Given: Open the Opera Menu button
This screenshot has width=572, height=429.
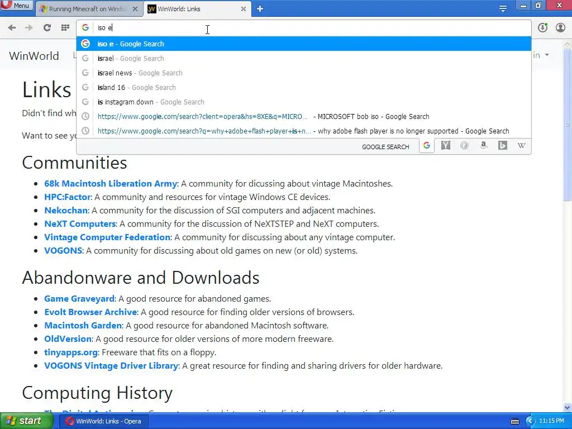Looking at the screenshot, I should 16,5.
